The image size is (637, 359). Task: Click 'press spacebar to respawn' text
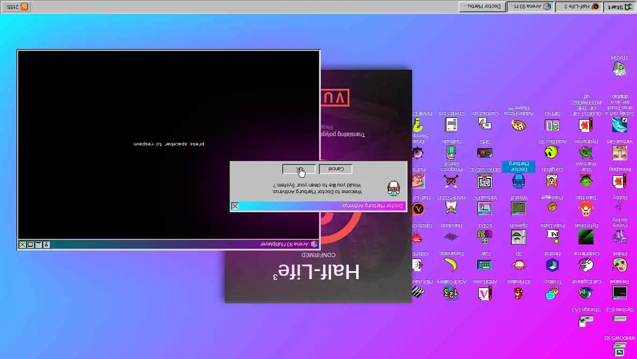click(169, 144)
